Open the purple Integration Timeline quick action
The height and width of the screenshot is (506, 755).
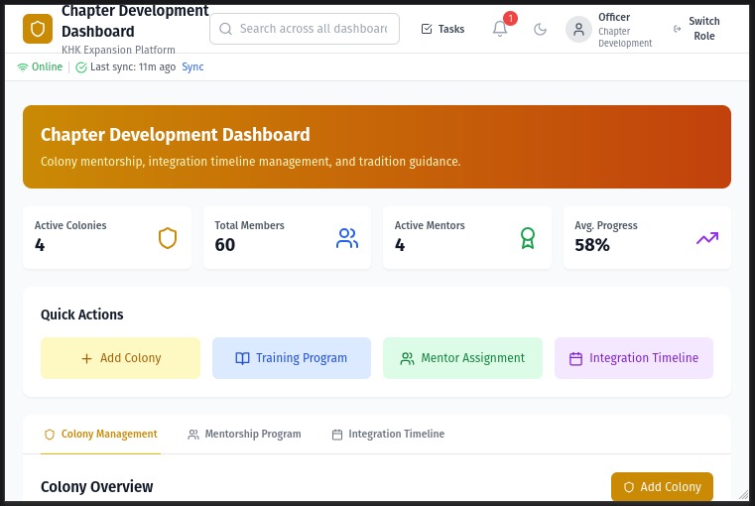[x=634, y=358]
